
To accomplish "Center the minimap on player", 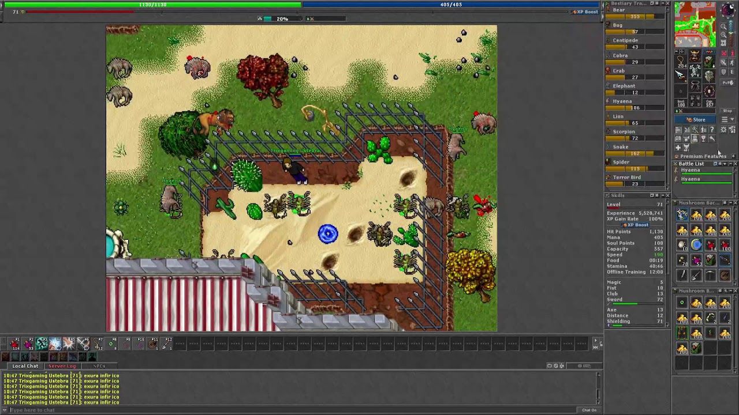I will [x=724, y=43].
